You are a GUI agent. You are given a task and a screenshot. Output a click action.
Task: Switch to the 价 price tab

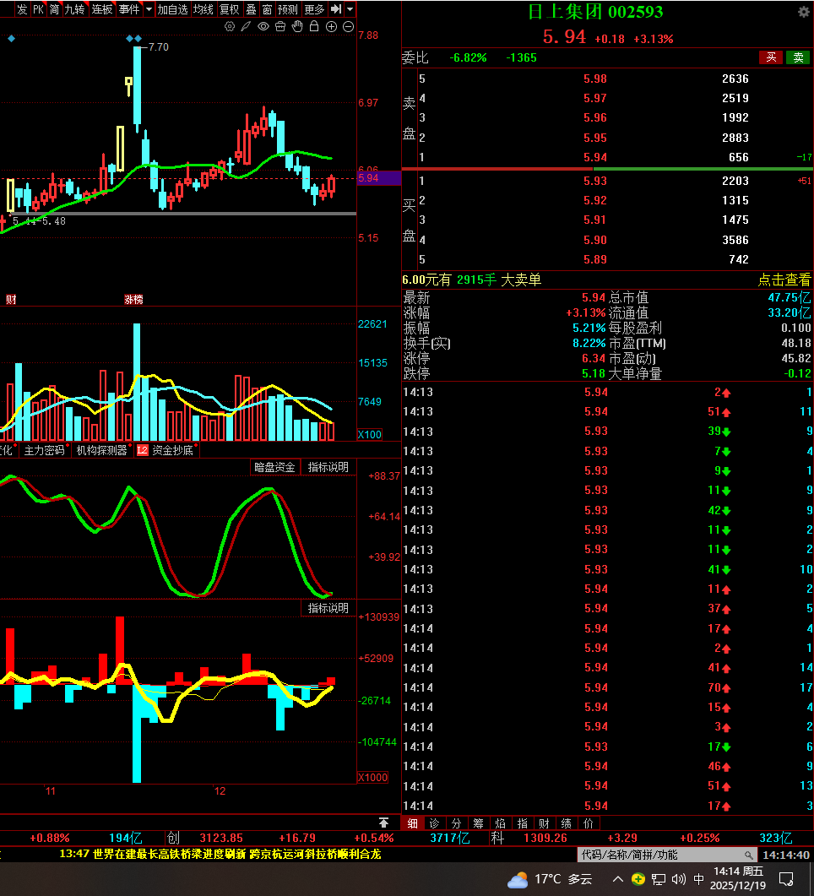click(x=589, y=823)
